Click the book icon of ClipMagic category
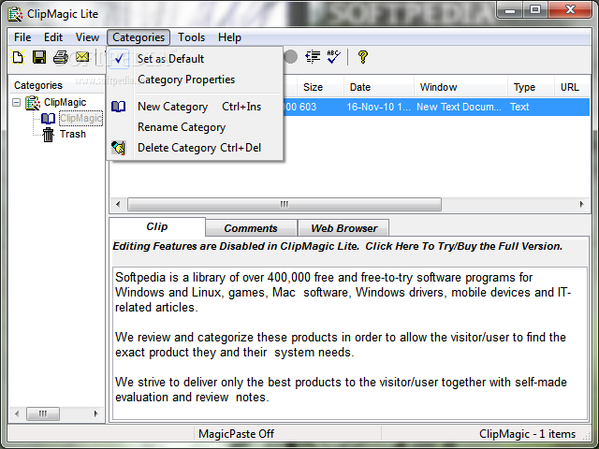This screenshot has width=599, height=449. point(48,119)
